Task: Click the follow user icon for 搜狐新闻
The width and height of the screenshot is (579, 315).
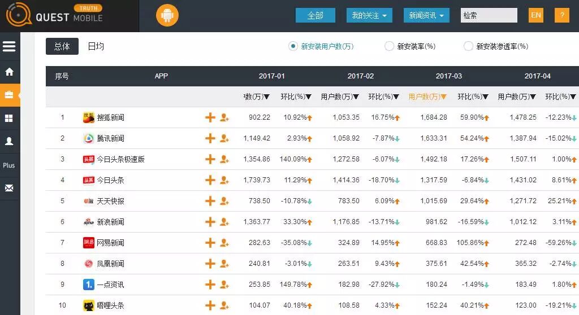Action: pos(224,117)
